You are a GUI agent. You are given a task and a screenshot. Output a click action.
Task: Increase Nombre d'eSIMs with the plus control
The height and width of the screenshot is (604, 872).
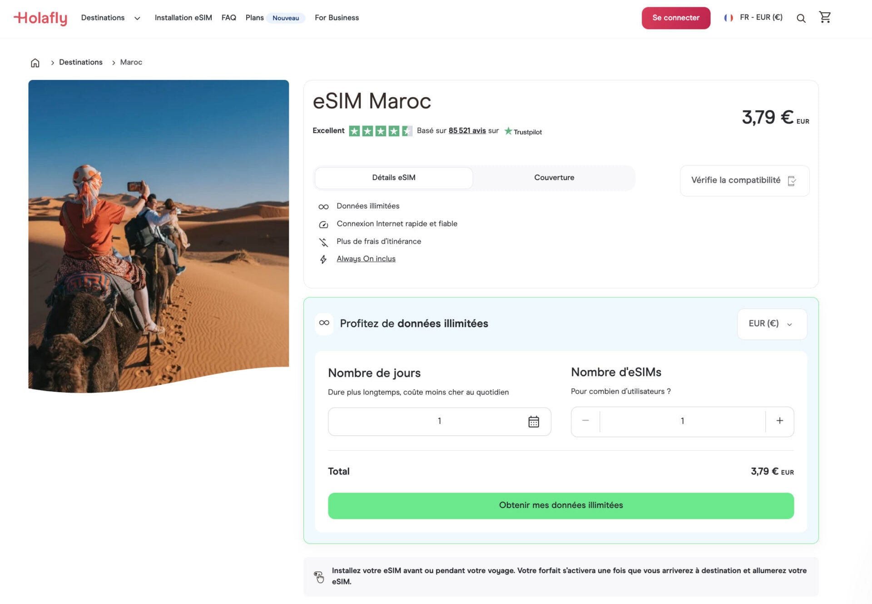pos(779,421)
